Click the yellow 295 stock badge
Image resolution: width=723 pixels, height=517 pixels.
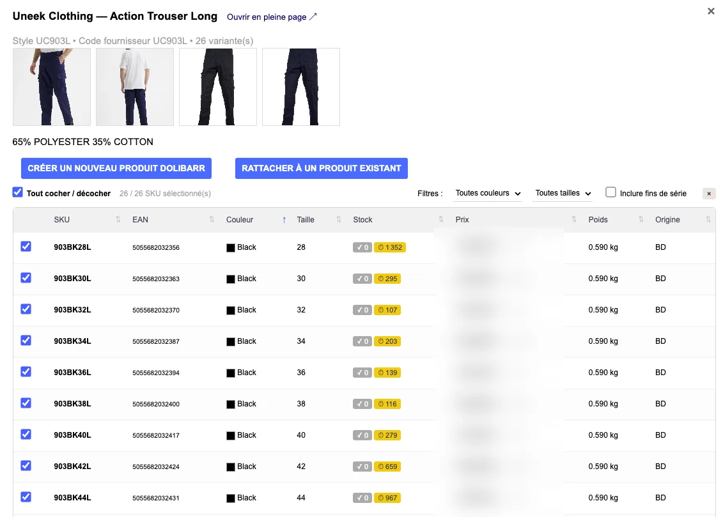coord(387,279)
